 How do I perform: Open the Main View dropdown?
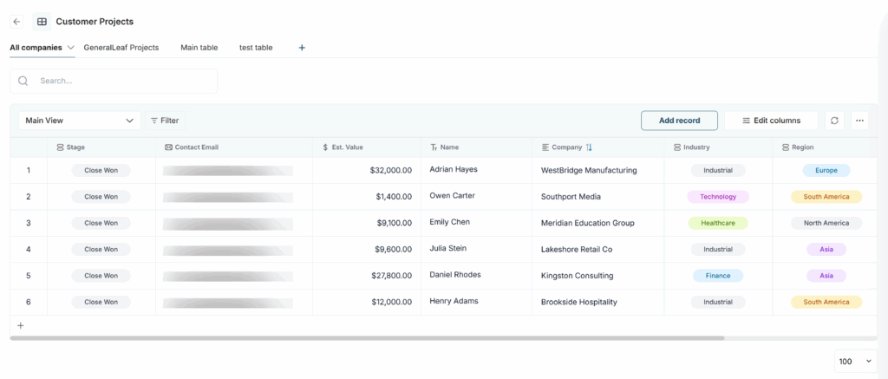click(79, 121)
